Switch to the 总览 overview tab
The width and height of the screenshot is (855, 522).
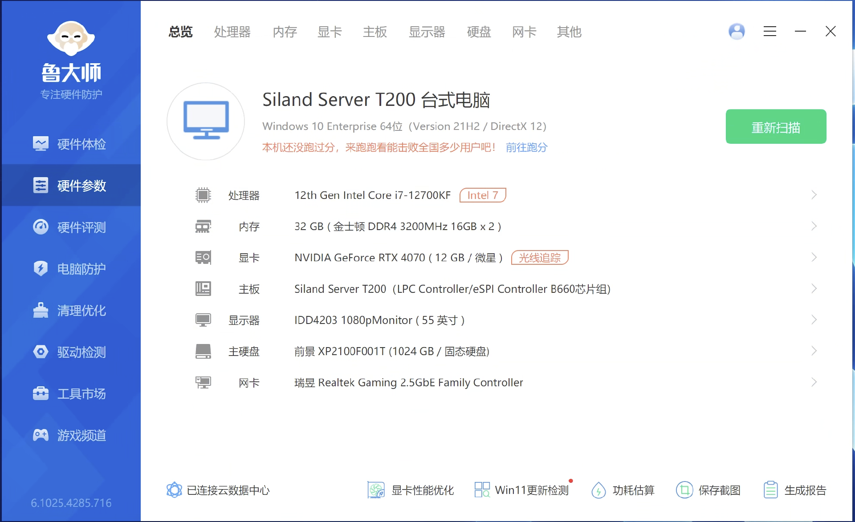pyautogui.click(x=180, y=32)
